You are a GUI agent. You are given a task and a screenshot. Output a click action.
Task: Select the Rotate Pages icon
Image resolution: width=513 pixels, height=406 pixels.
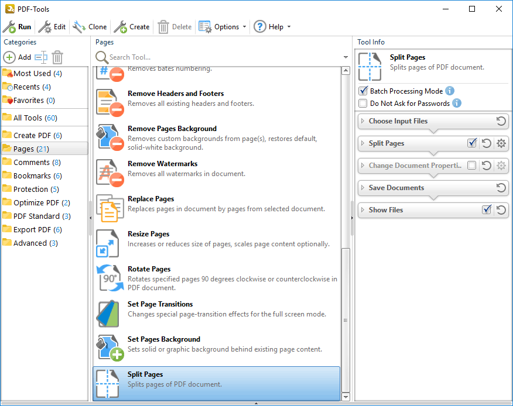pyautogui.click(x=110, y=278)
